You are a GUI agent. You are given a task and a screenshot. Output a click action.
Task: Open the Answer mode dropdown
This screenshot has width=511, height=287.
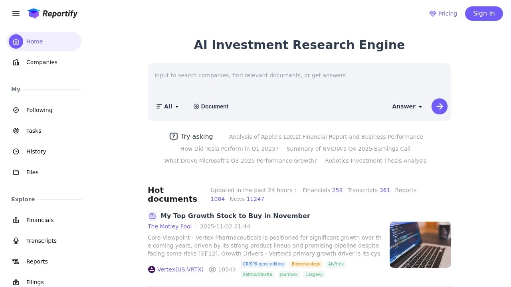tap(407, 106)
